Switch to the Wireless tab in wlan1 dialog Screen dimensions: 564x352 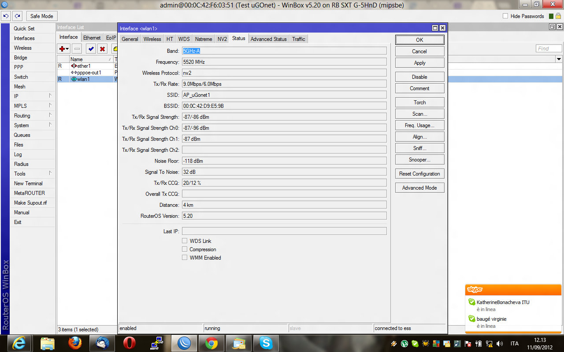[x=152, y=39]
